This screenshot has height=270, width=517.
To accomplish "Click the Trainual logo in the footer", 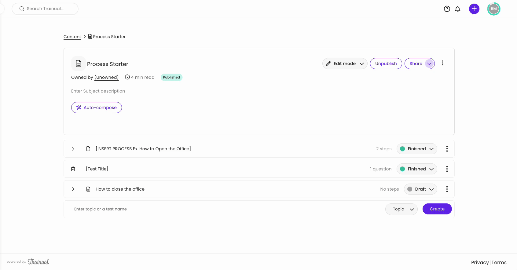I will [x=38, y=261].
